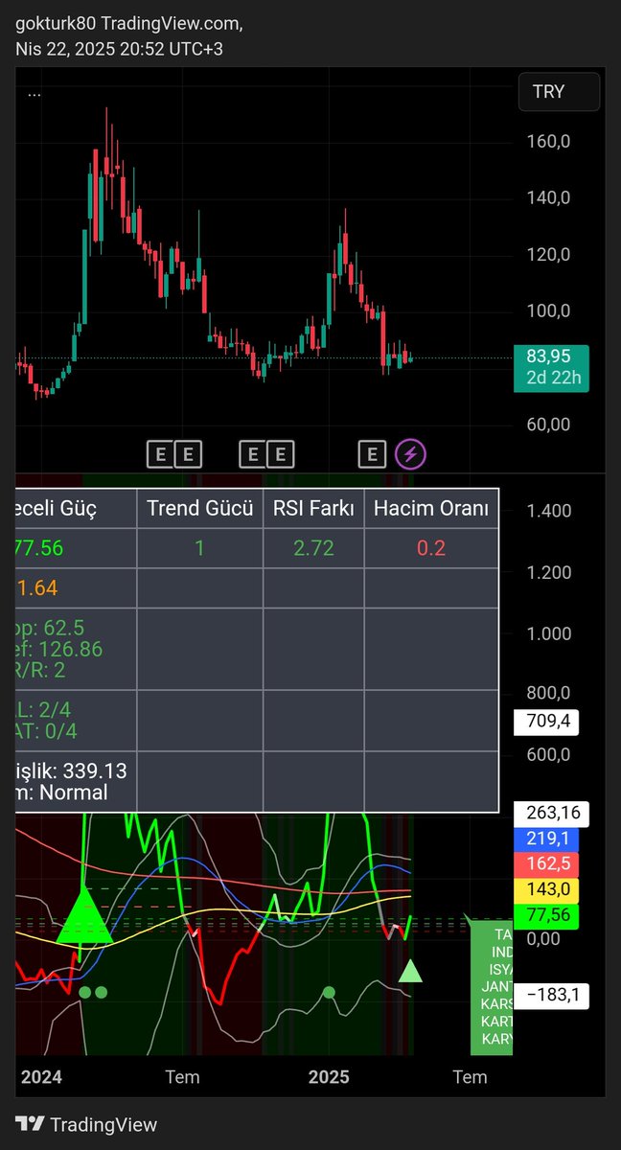Click the 800,0 indicator axis label
Screen dimensions: 621x1150
[x=547, y=693]
